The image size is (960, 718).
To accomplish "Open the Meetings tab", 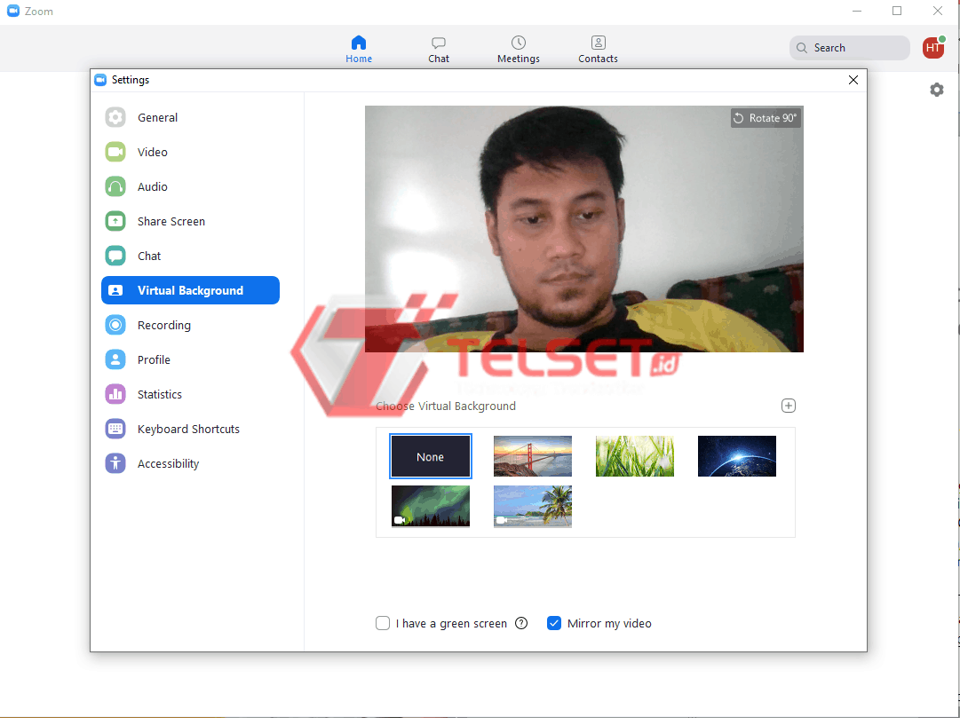I will pyautogui.click(x=519, y=50).
